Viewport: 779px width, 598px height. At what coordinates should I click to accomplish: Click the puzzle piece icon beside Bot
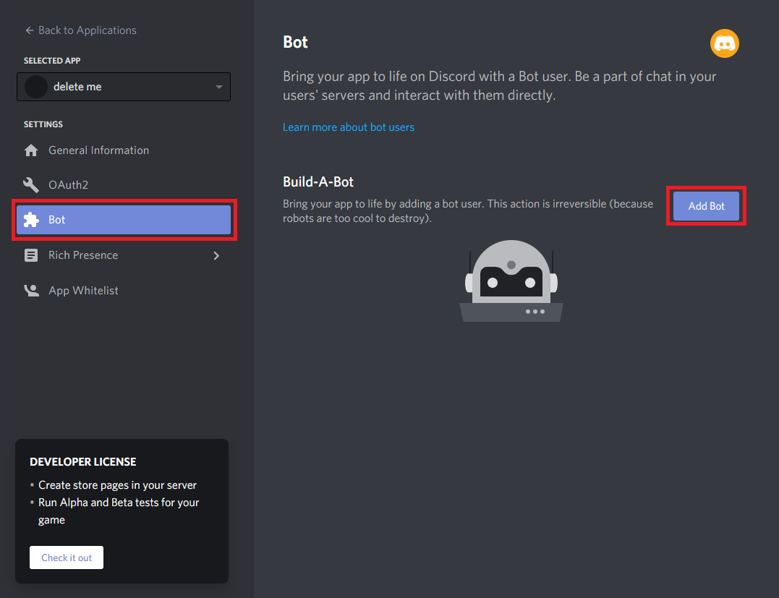click(x=31, y=219)
